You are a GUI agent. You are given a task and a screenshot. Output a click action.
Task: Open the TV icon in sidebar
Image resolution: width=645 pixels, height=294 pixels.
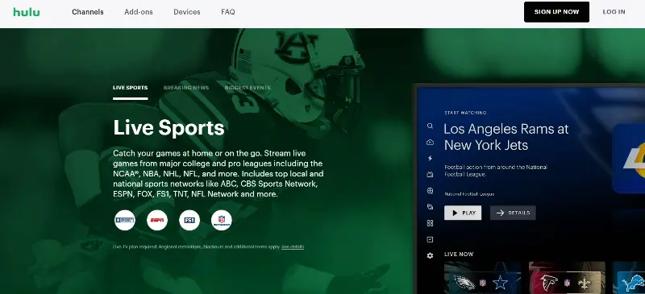[x=430, y=174]
